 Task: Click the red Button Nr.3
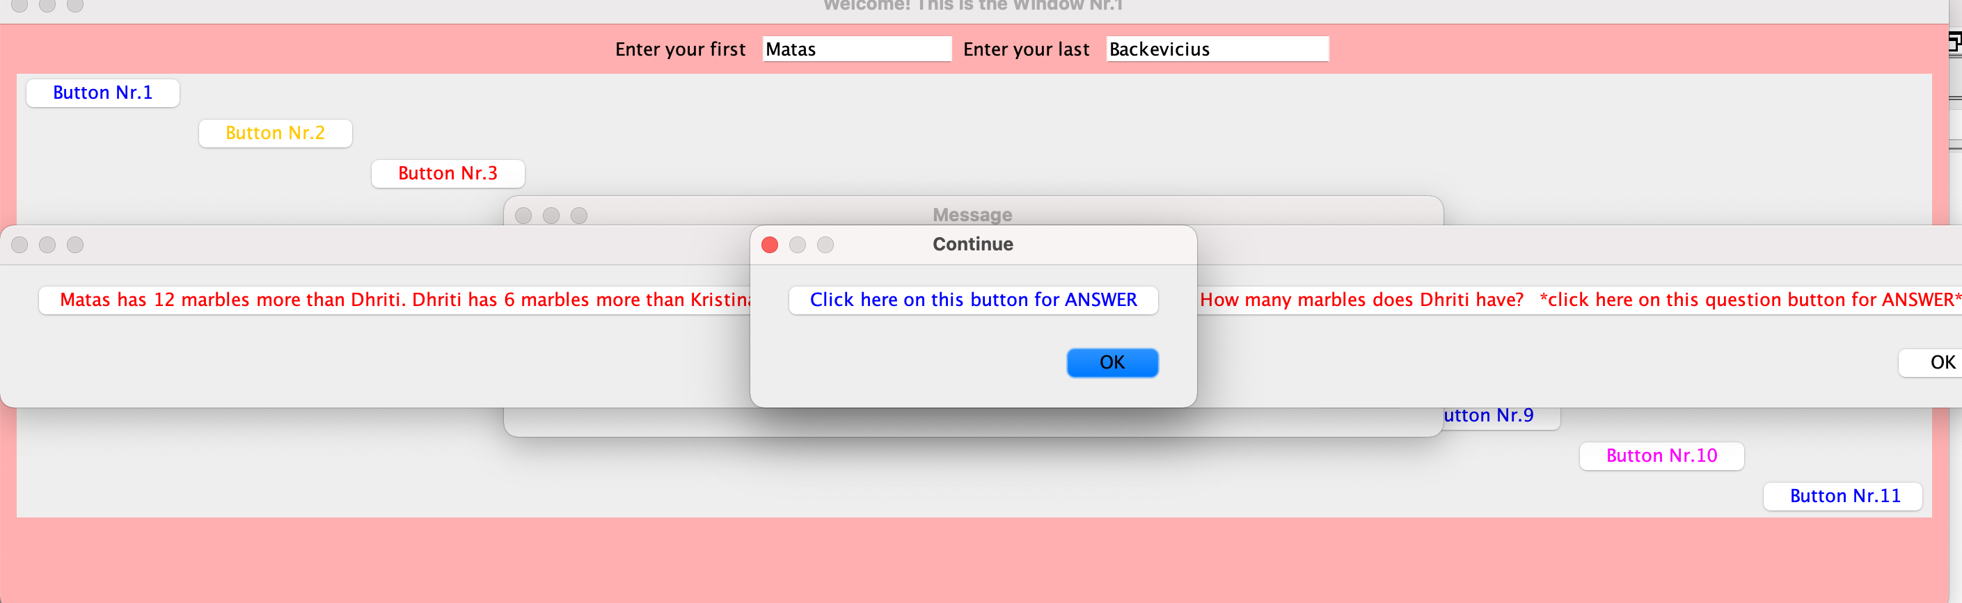448,174
